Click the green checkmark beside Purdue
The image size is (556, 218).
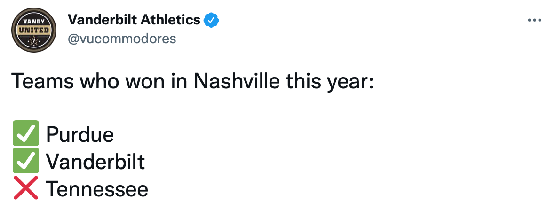click(25, 134)
